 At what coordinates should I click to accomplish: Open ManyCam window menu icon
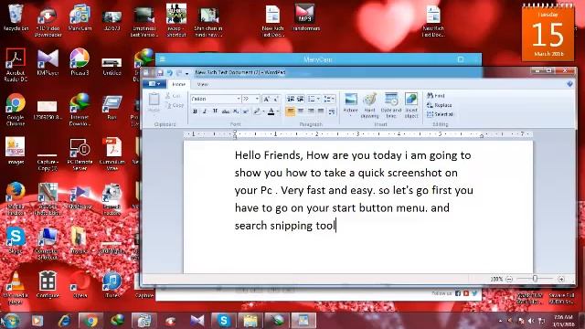[163, 58]
